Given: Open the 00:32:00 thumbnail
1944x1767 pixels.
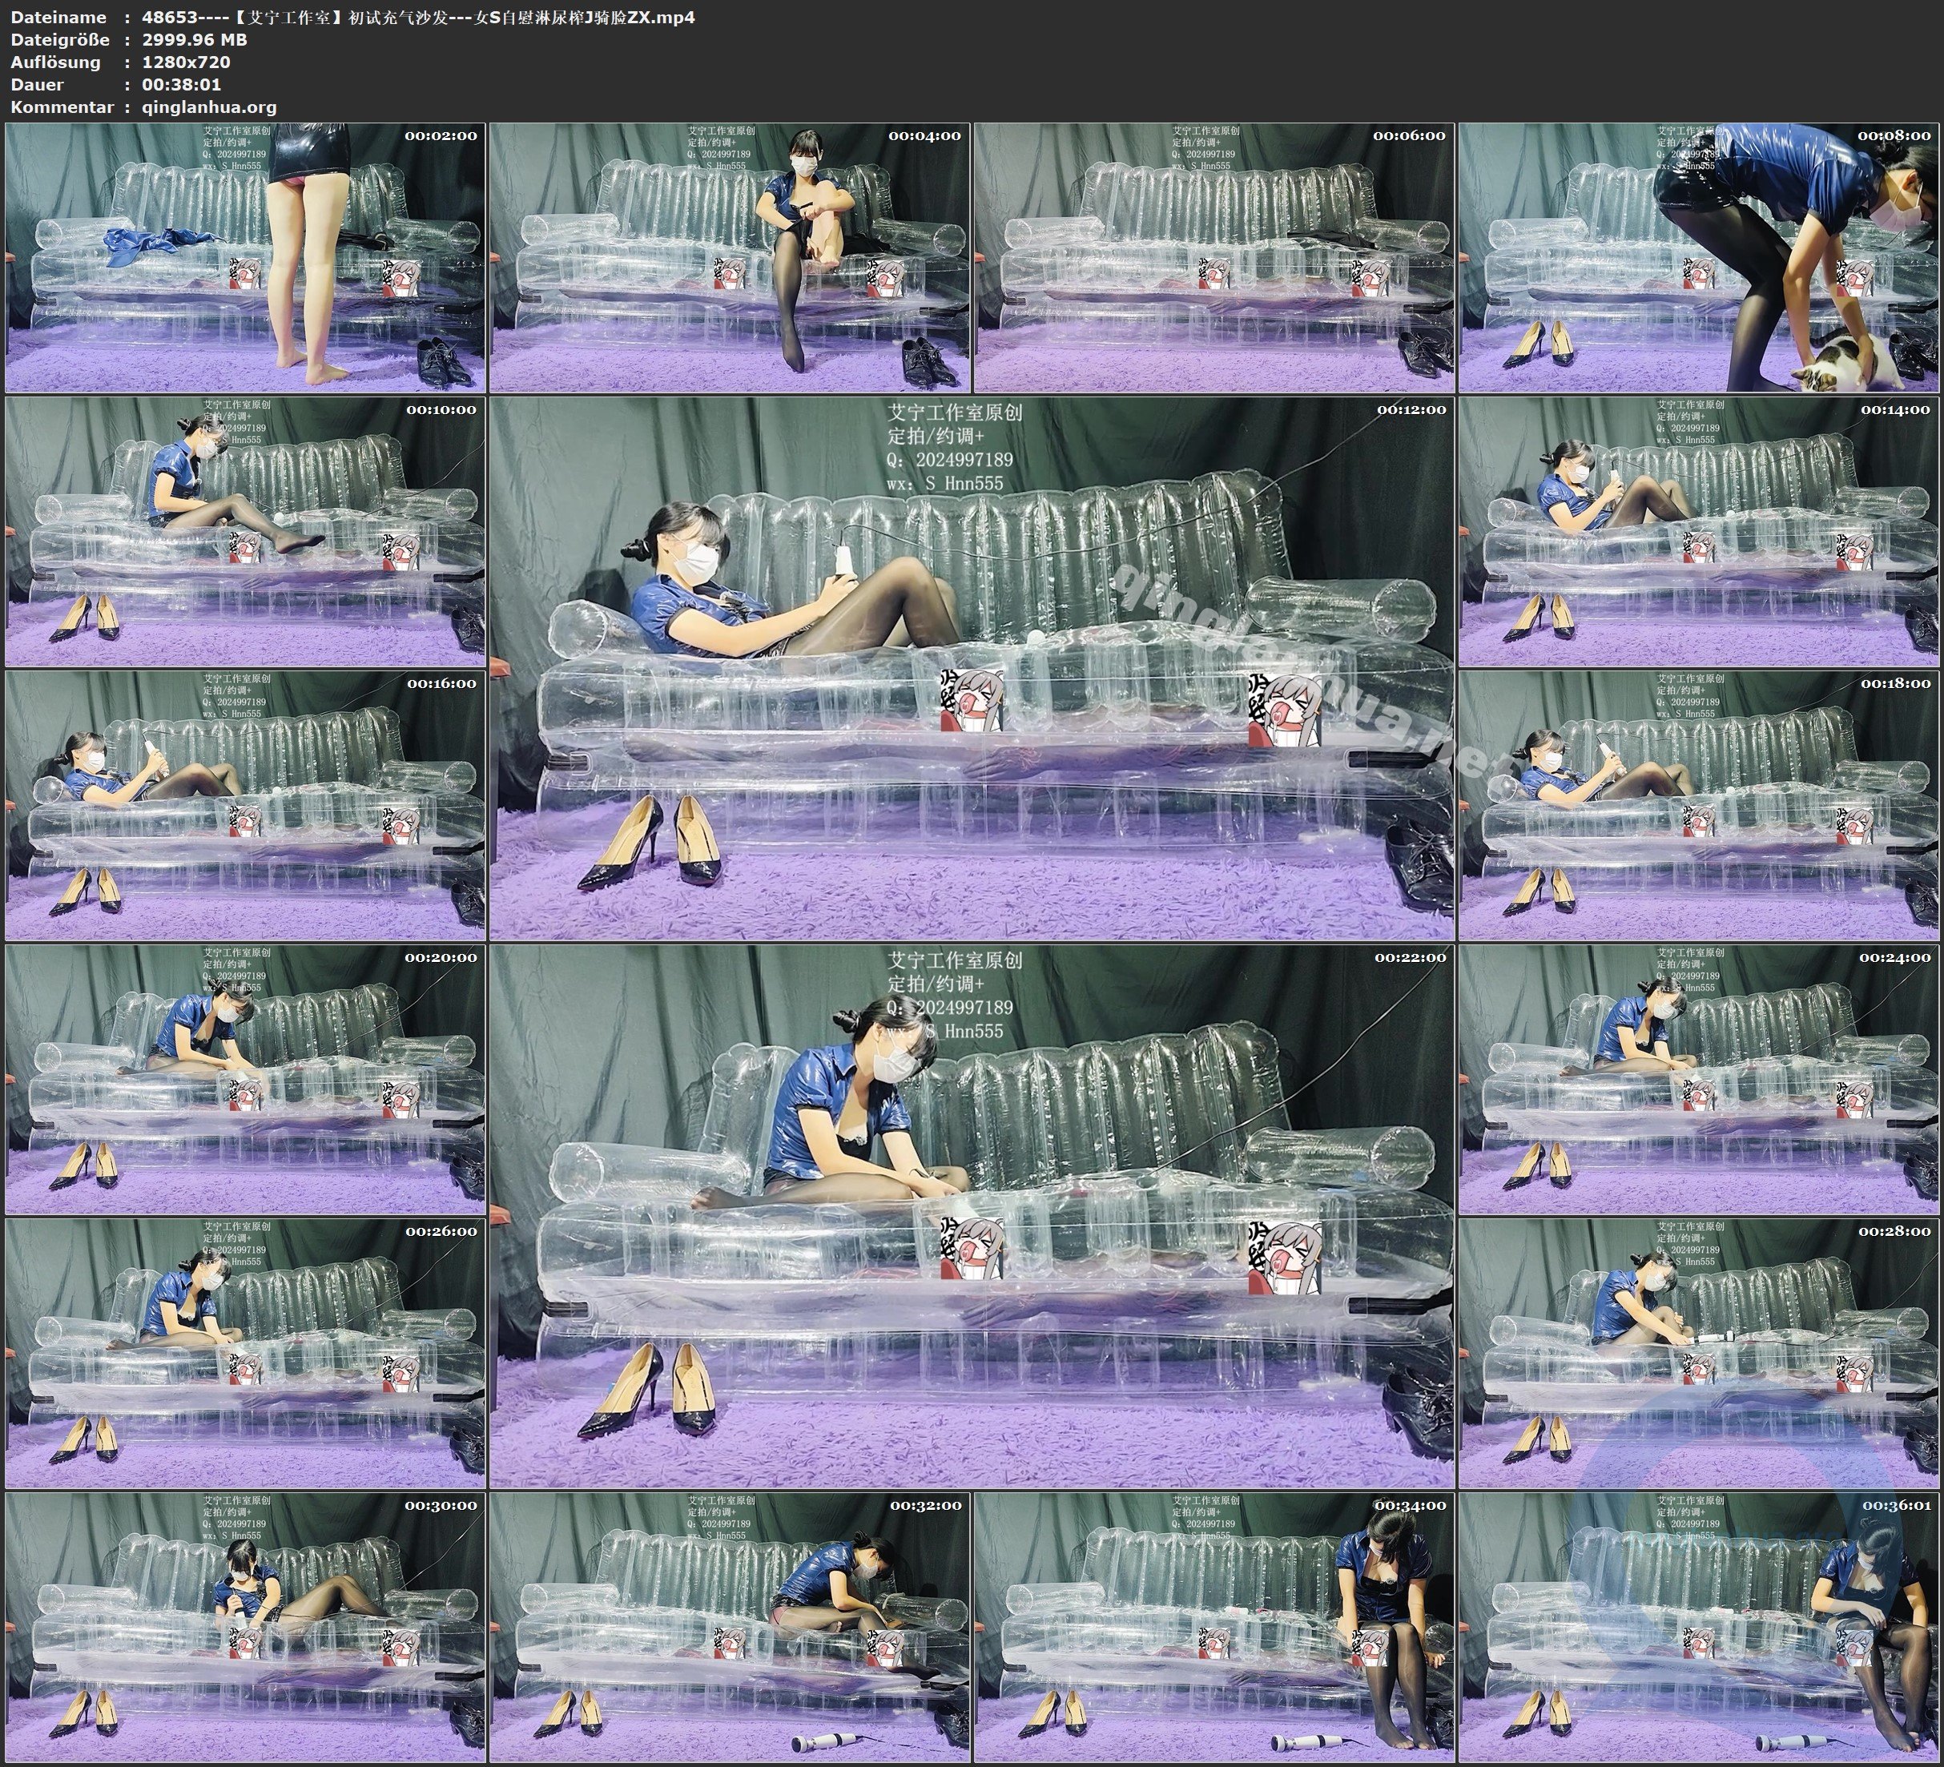Looking at the screenshot, I should [730, 1627].
